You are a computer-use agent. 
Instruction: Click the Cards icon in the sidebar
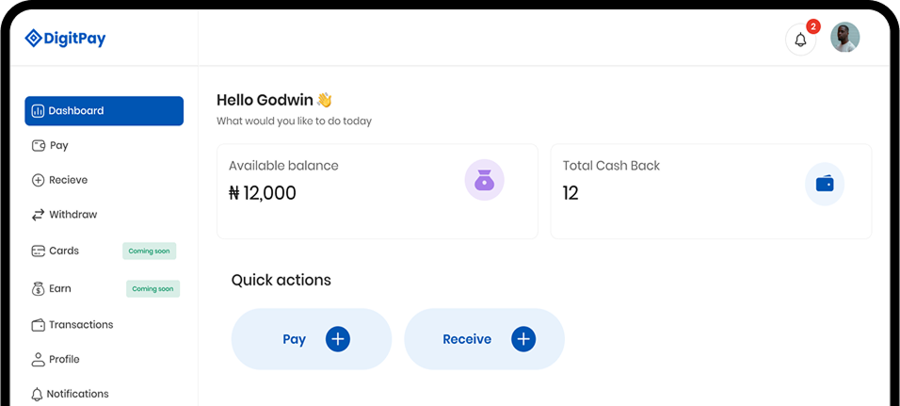pyautogui.click(x=38, y=251)
